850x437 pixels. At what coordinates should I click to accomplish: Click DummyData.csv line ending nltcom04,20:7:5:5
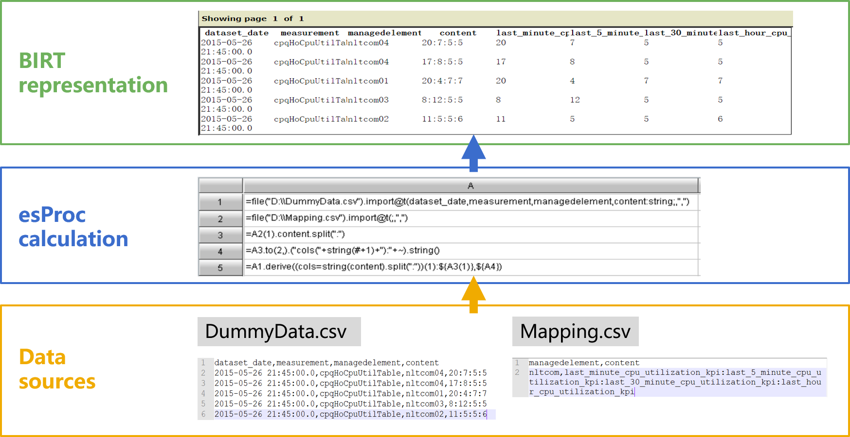[350, 373]
